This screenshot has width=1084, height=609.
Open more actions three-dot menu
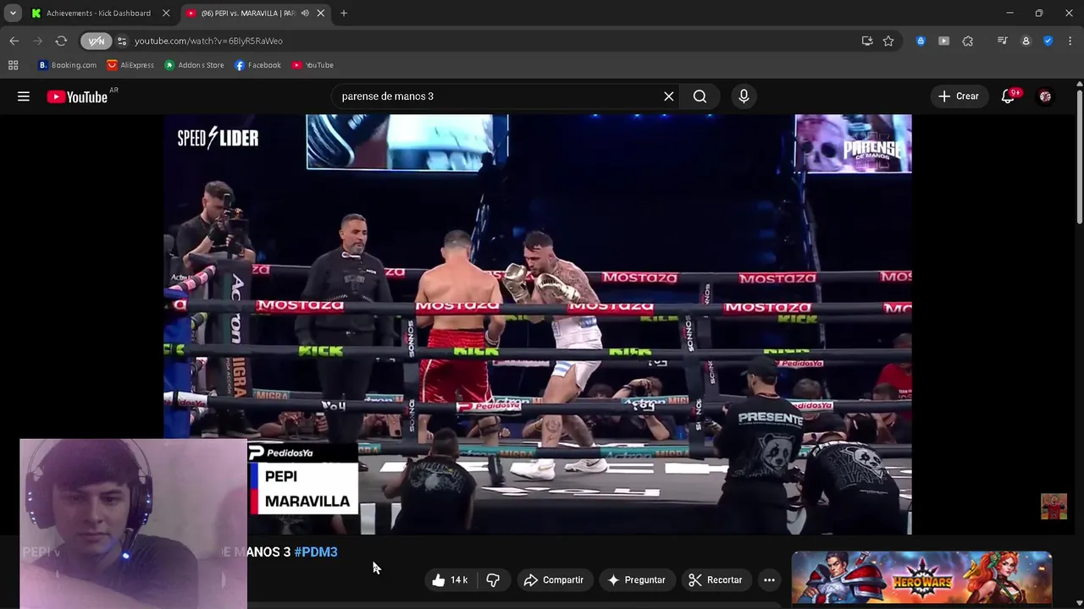pos(769,580)
